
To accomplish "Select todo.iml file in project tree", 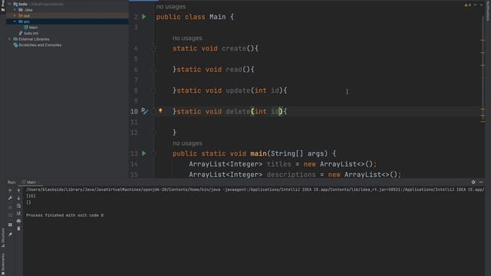I will tap(29, 33).
